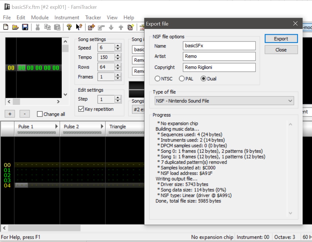
Task: Click the Remove frame toolbar icon
Action: coord(101,27)
